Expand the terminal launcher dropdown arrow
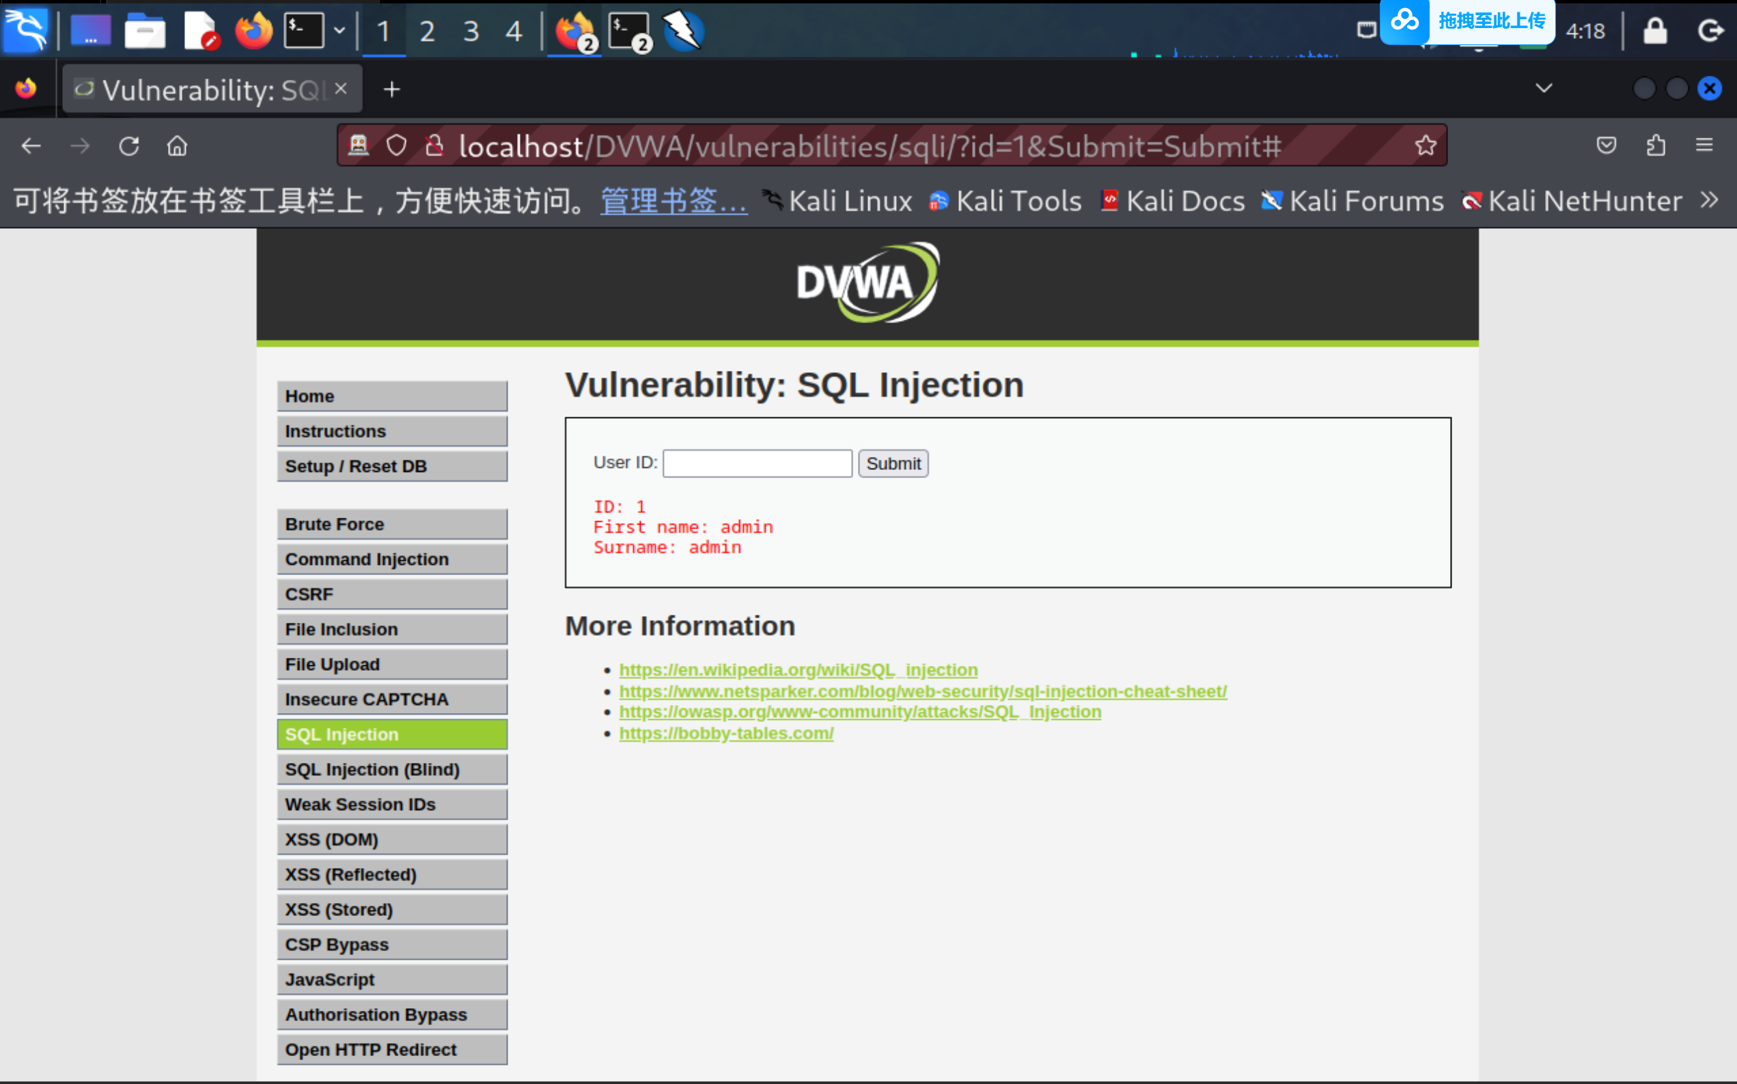This screenshot has width=1737, height=1084. [x=339, y=31]
